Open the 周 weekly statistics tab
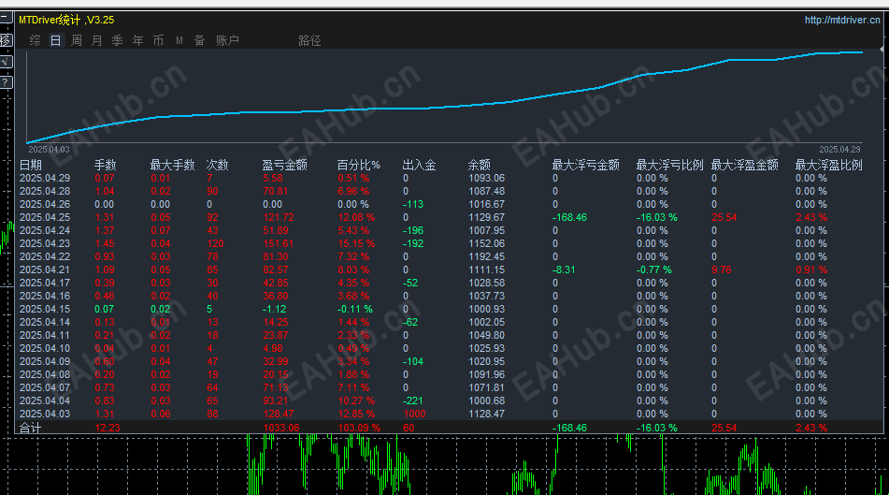The image size is (889, 495). click(77, 40)
